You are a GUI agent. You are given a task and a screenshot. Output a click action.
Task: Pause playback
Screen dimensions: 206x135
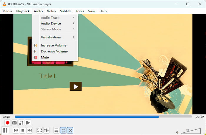click(x=5, y=130)
